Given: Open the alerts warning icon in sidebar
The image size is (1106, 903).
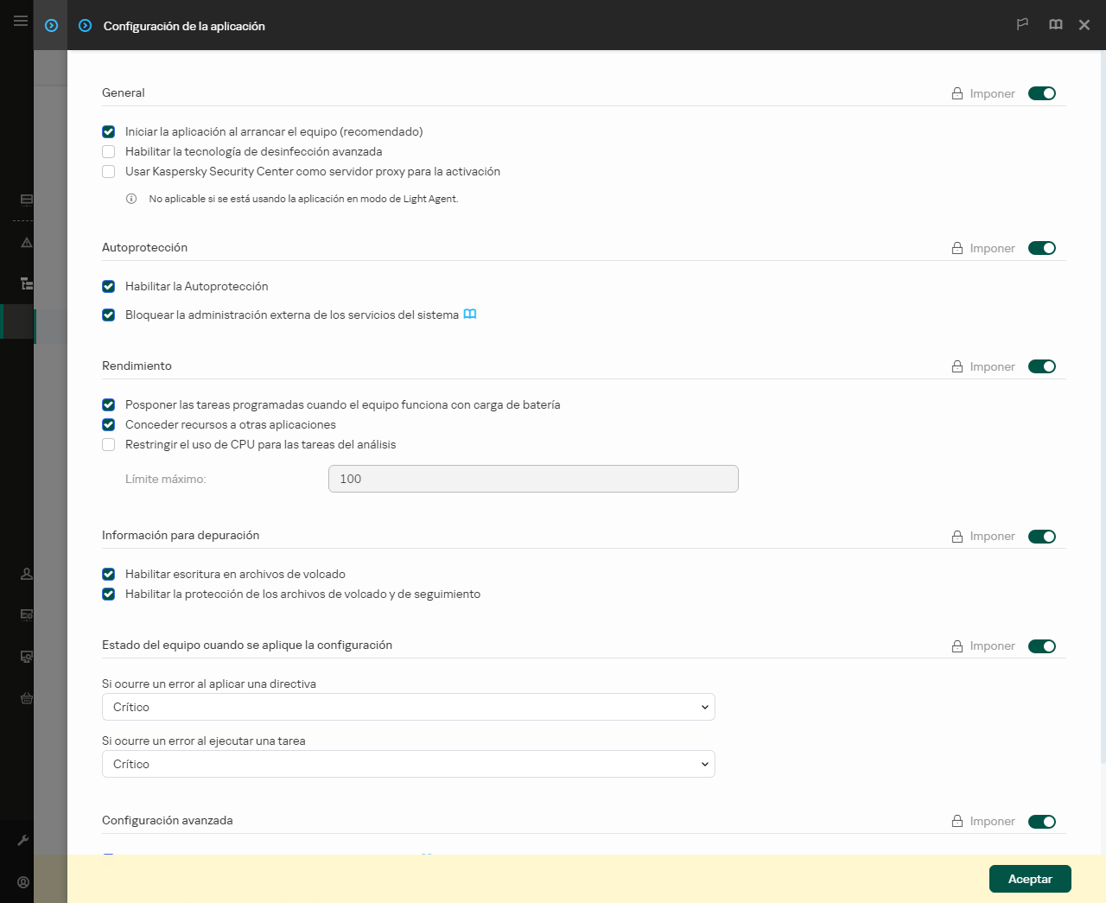Looking at the screenshot, I should pos(25,242).
